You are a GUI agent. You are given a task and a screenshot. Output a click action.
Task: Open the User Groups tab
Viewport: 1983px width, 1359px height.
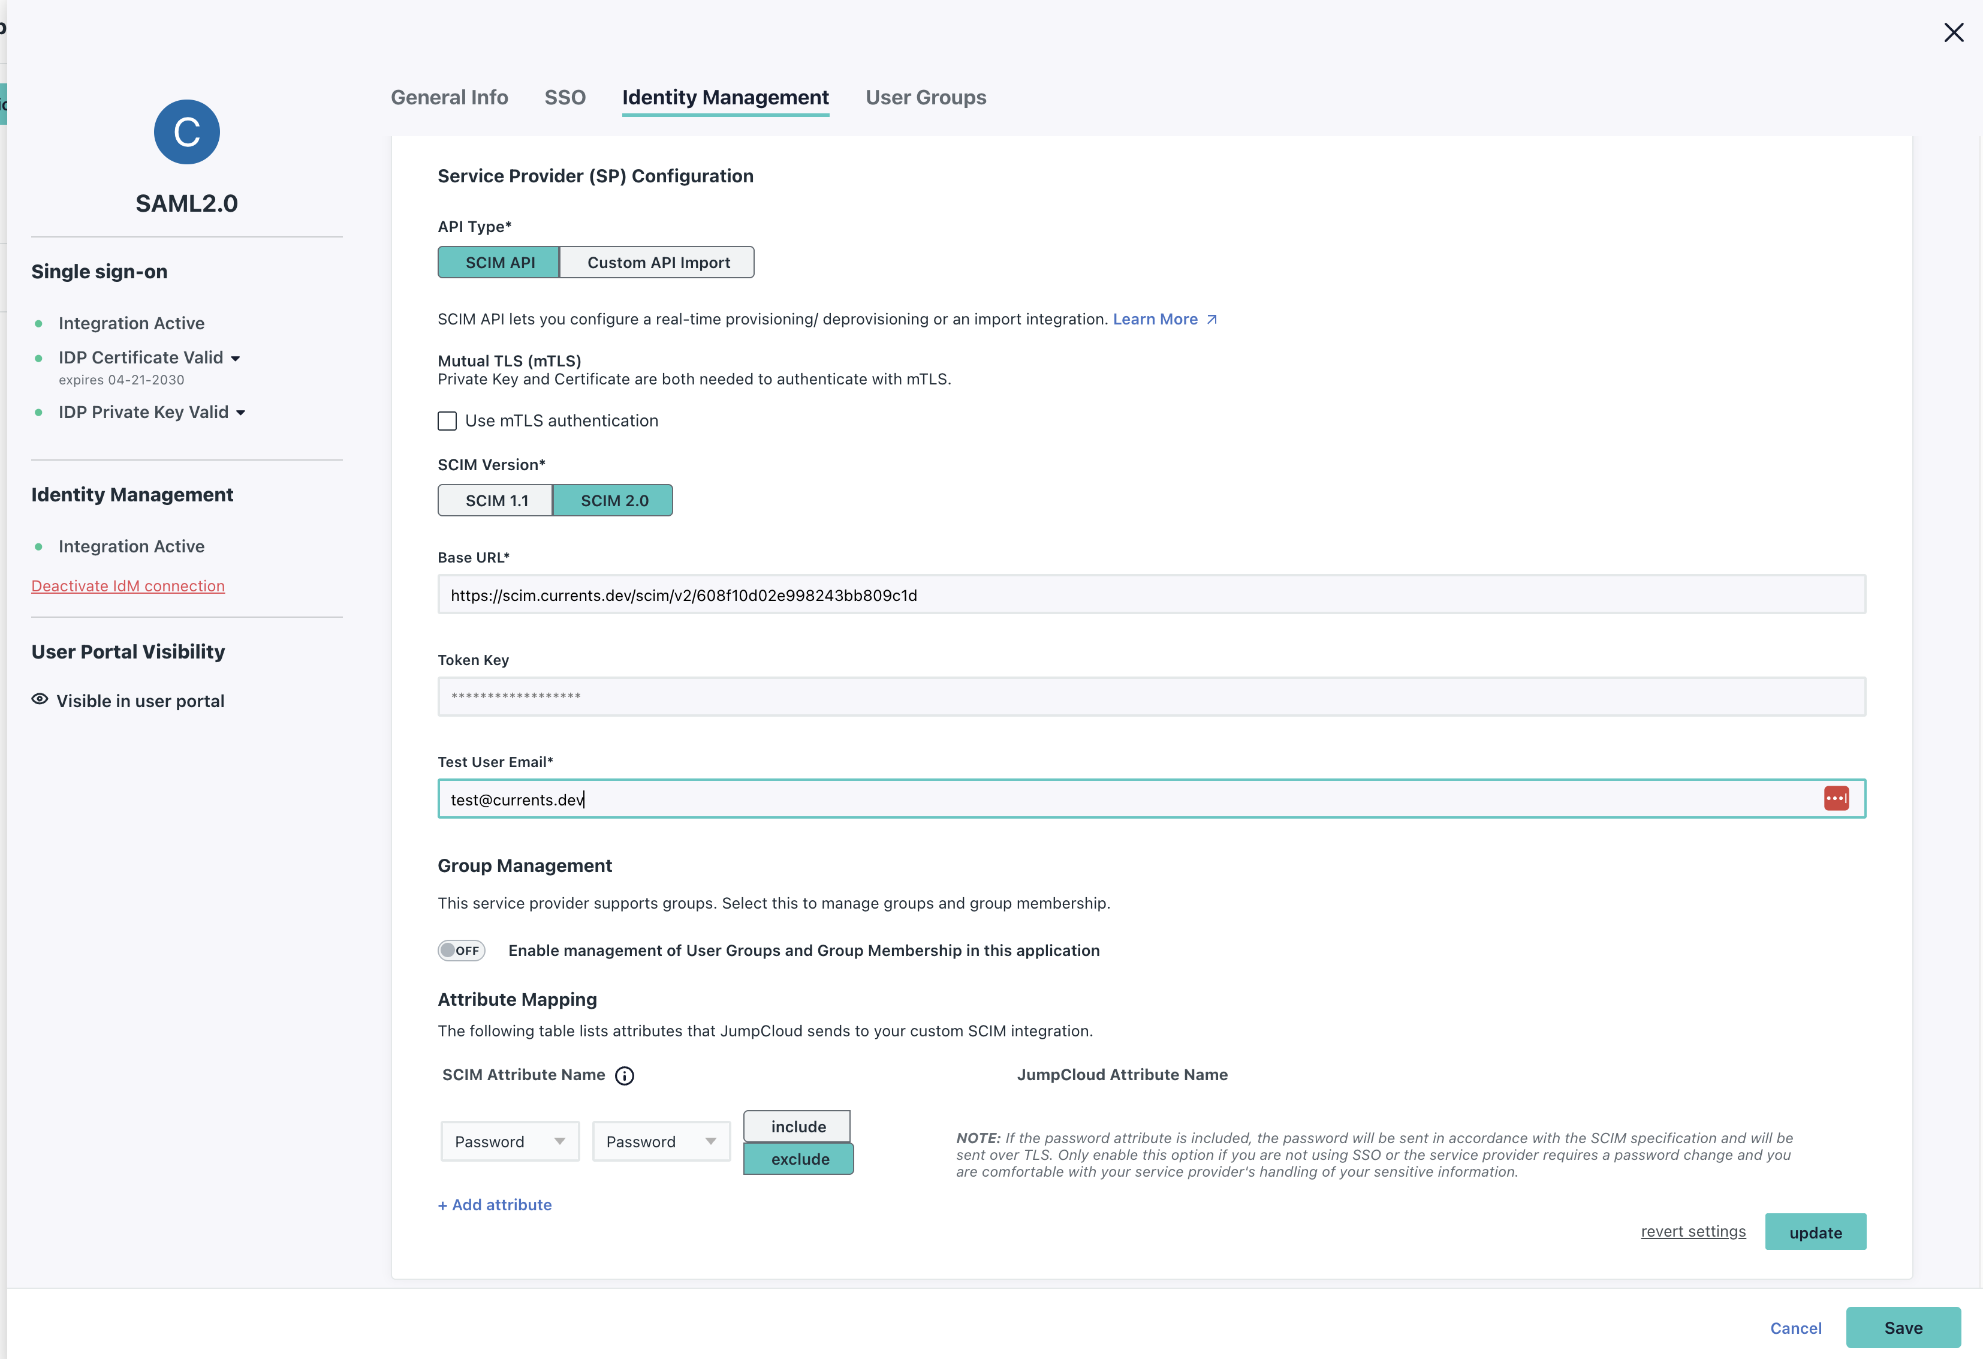click(925, 97)
